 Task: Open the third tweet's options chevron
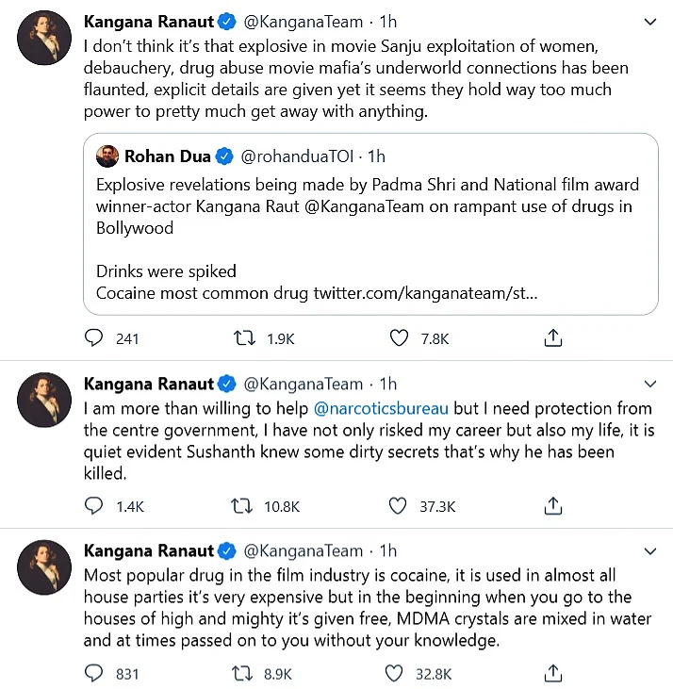tap(649, 551)
